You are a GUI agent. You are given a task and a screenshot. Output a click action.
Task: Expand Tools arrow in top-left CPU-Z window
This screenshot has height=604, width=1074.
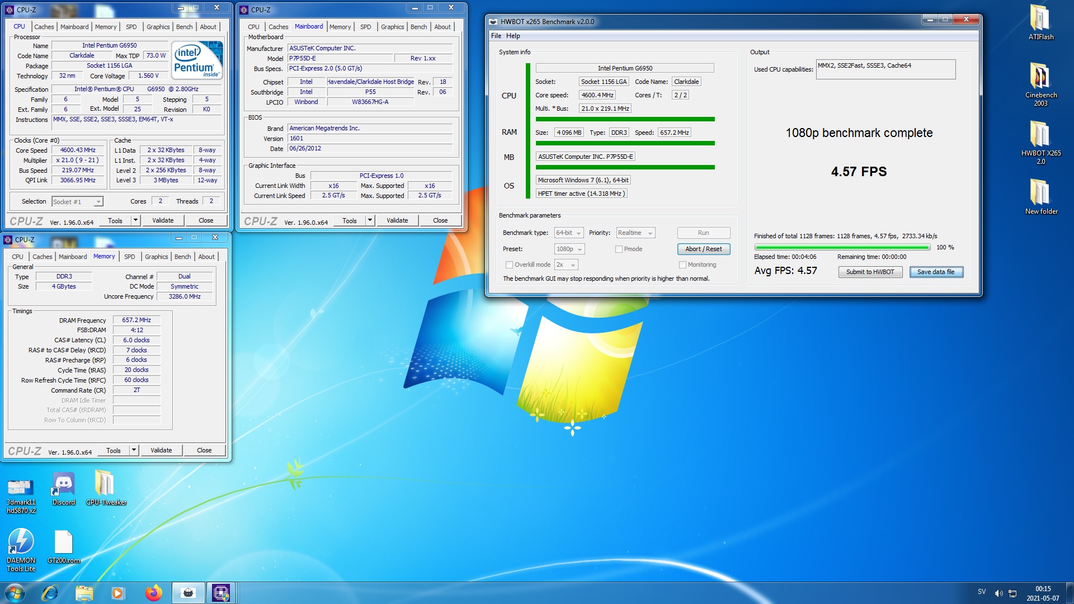pyautogui.click(x=135, y=220)
